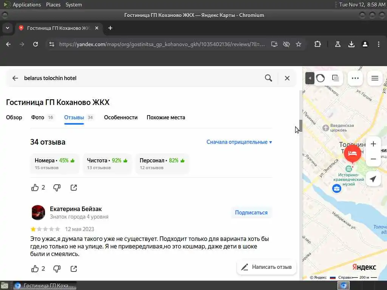Open the map three-dots more menu
This screenshot has height=290, width=387.
point(355,78)
